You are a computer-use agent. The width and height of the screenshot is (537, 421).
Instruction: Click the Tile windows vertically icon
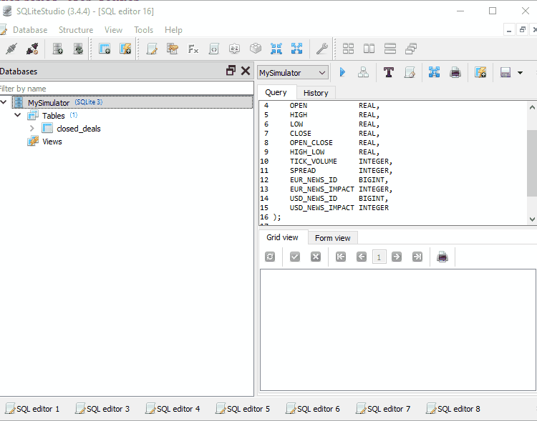coord(390,49)
